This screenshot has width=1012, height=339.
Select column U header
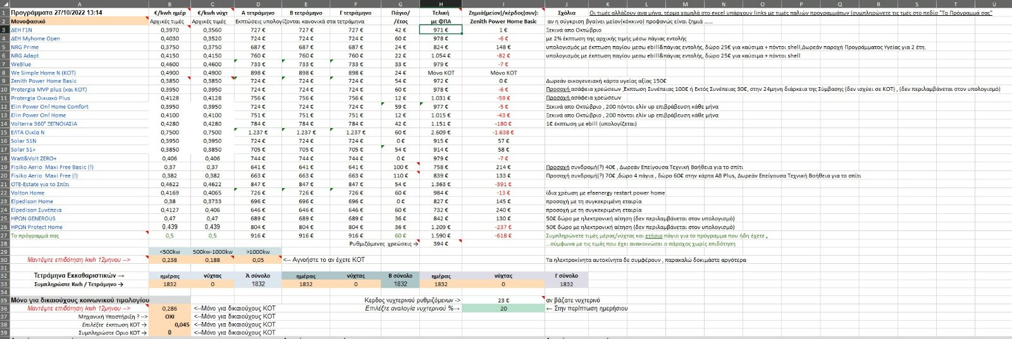click(x=994, y=4)
